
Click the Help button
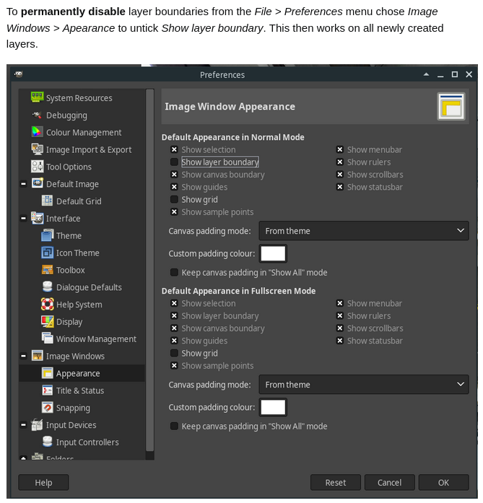pos(43,483)
